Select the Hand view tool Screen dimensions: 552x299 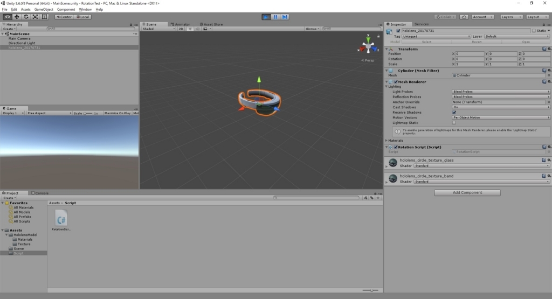pyautogui.click(x=8, y=17)
